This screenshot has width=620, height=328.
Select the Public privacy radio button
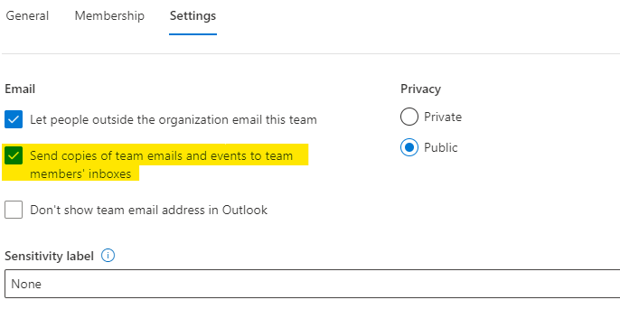409,147
